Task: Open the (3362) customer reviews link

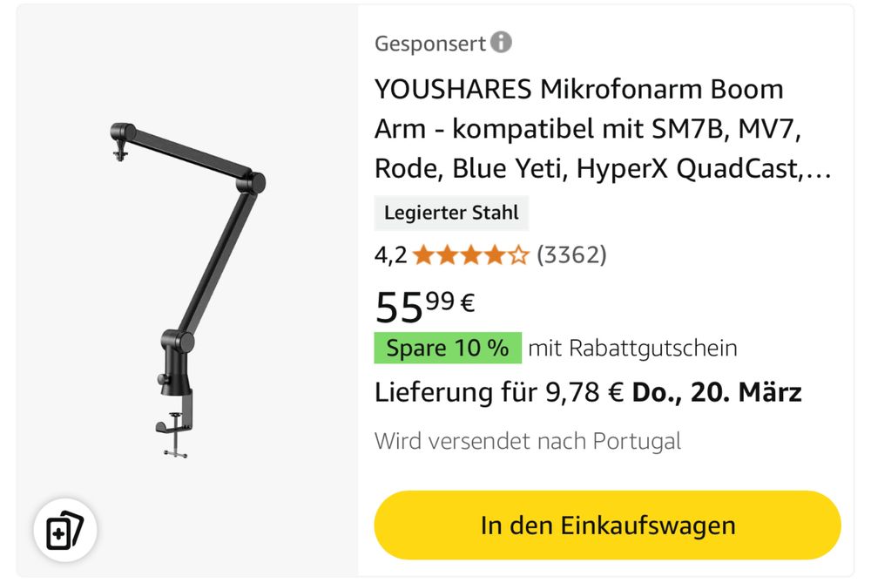Action: click(571, 255)
